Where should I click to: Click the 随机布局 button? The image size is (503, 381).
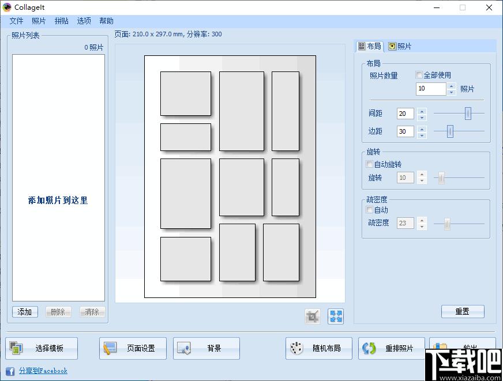click(x=319, y=348)
